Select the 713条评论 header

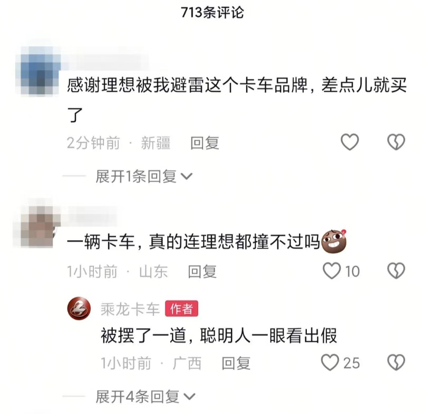click(212, 13)
